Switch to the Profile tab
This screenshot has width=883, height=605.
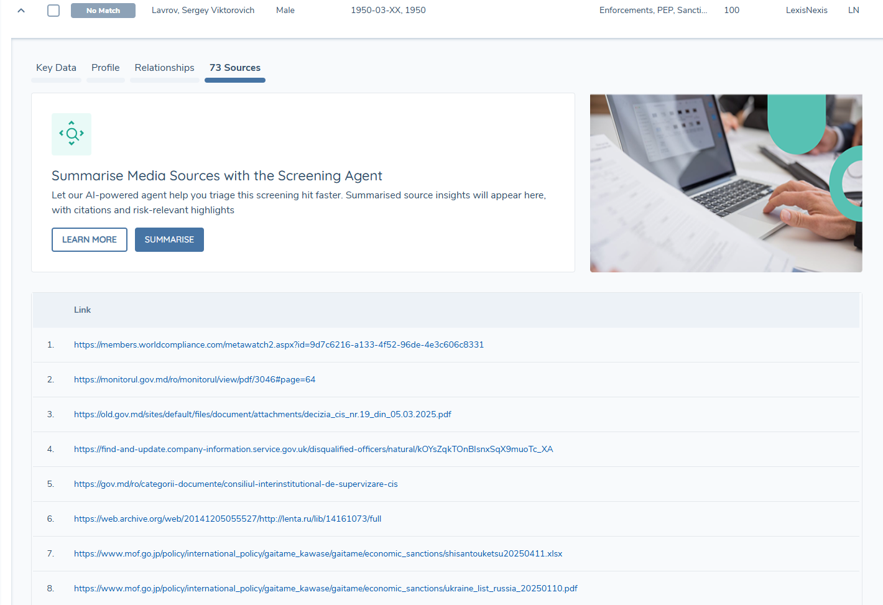106,68
